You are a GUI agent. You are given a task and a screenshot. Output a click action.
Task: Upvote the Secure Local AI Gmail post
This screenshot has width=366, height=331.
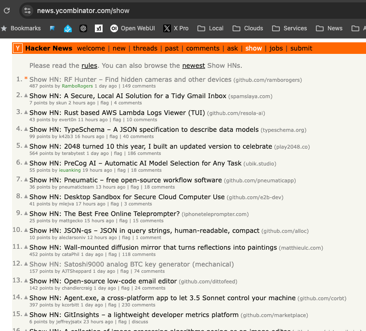coord(26,95)
